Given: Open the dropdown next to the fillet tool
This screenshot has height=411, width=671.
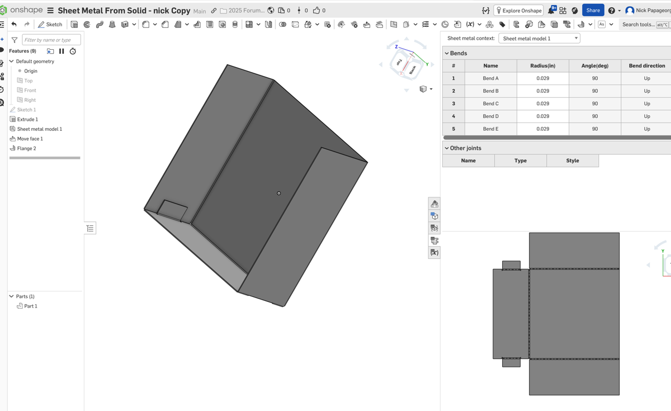Looking at the screenshot, I should point(155,25).
